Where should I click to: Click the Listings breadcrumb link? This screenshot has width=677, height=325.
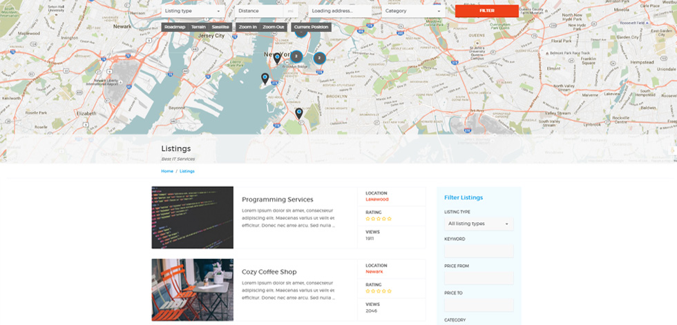187,171
